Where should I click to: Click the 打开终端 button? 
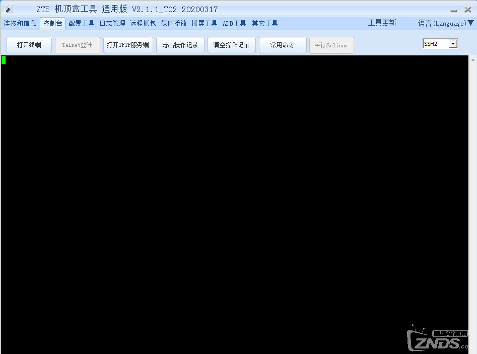(x=29, y=45)
